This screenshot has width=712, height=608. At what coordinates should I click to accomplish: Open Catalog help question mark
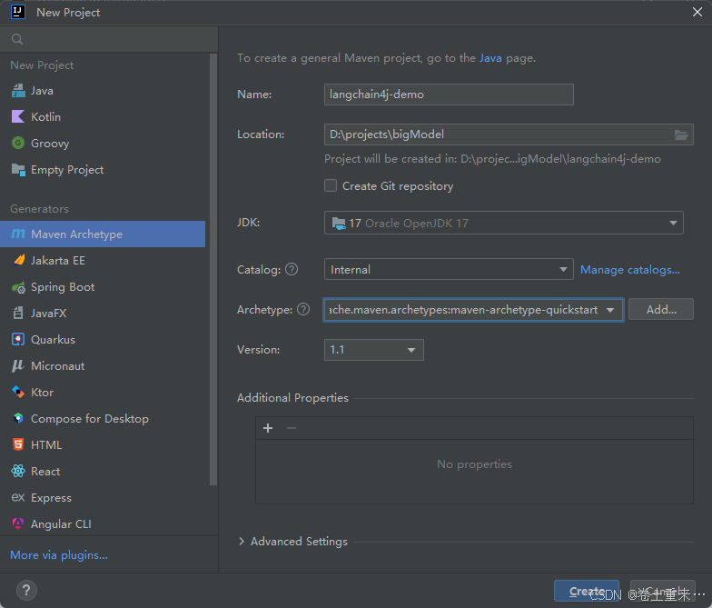pyautogui.click(x=292, y=269)
